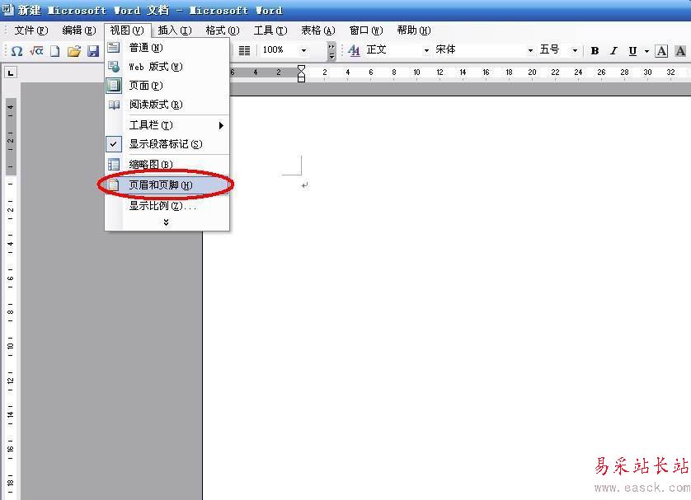The height and width of the screenshot is (500, 691).
Task: Open the 窗口(W) menu
Action: tap(366, 30)
